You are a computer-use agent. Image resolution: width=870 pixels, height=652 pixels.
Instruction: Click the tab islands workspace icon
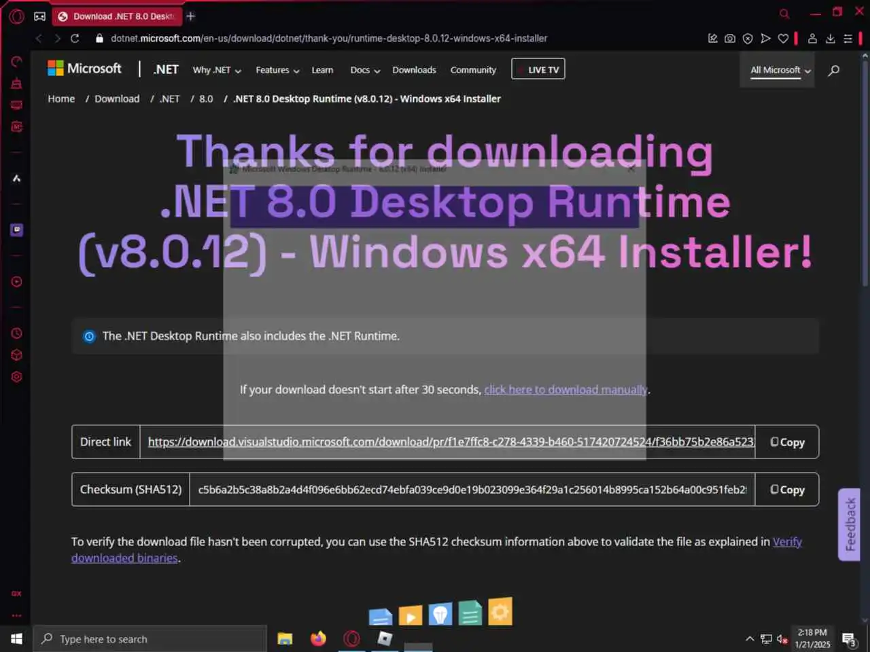(40, 16)
